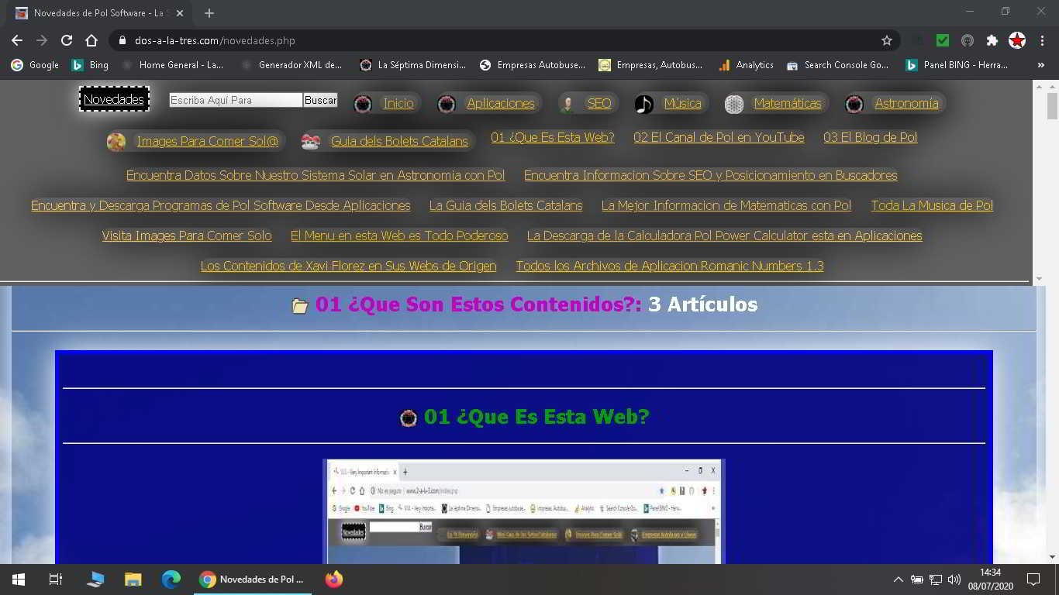
Task: Select the Inicio spiral icon
Action: (362, 103)
